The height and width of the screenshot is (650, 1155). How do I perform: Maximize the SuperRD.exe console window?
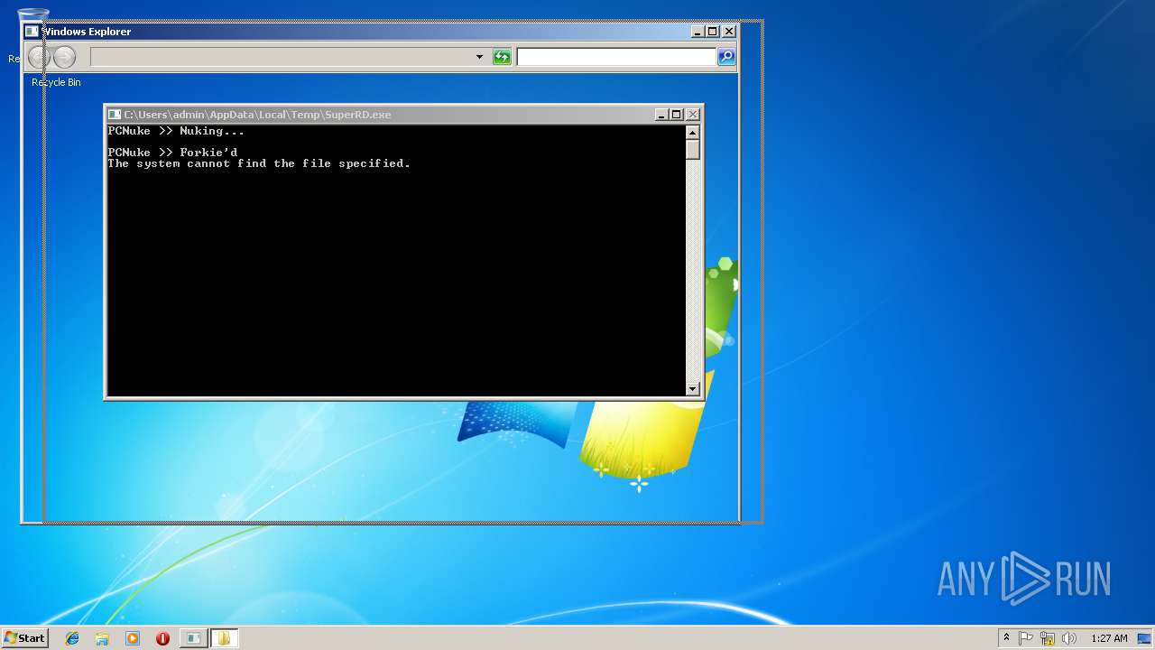pyautogui.click(x=676, y=115)
